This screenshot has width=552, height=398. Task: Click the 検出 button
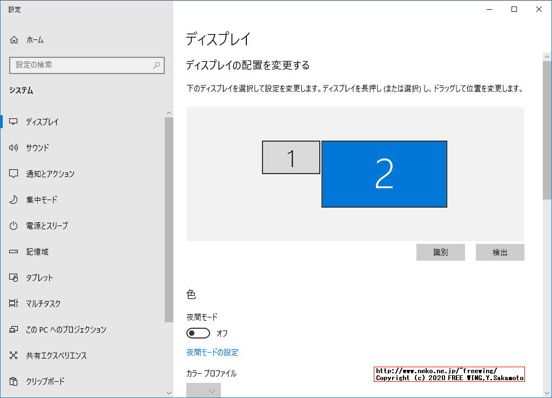point(499,252)
